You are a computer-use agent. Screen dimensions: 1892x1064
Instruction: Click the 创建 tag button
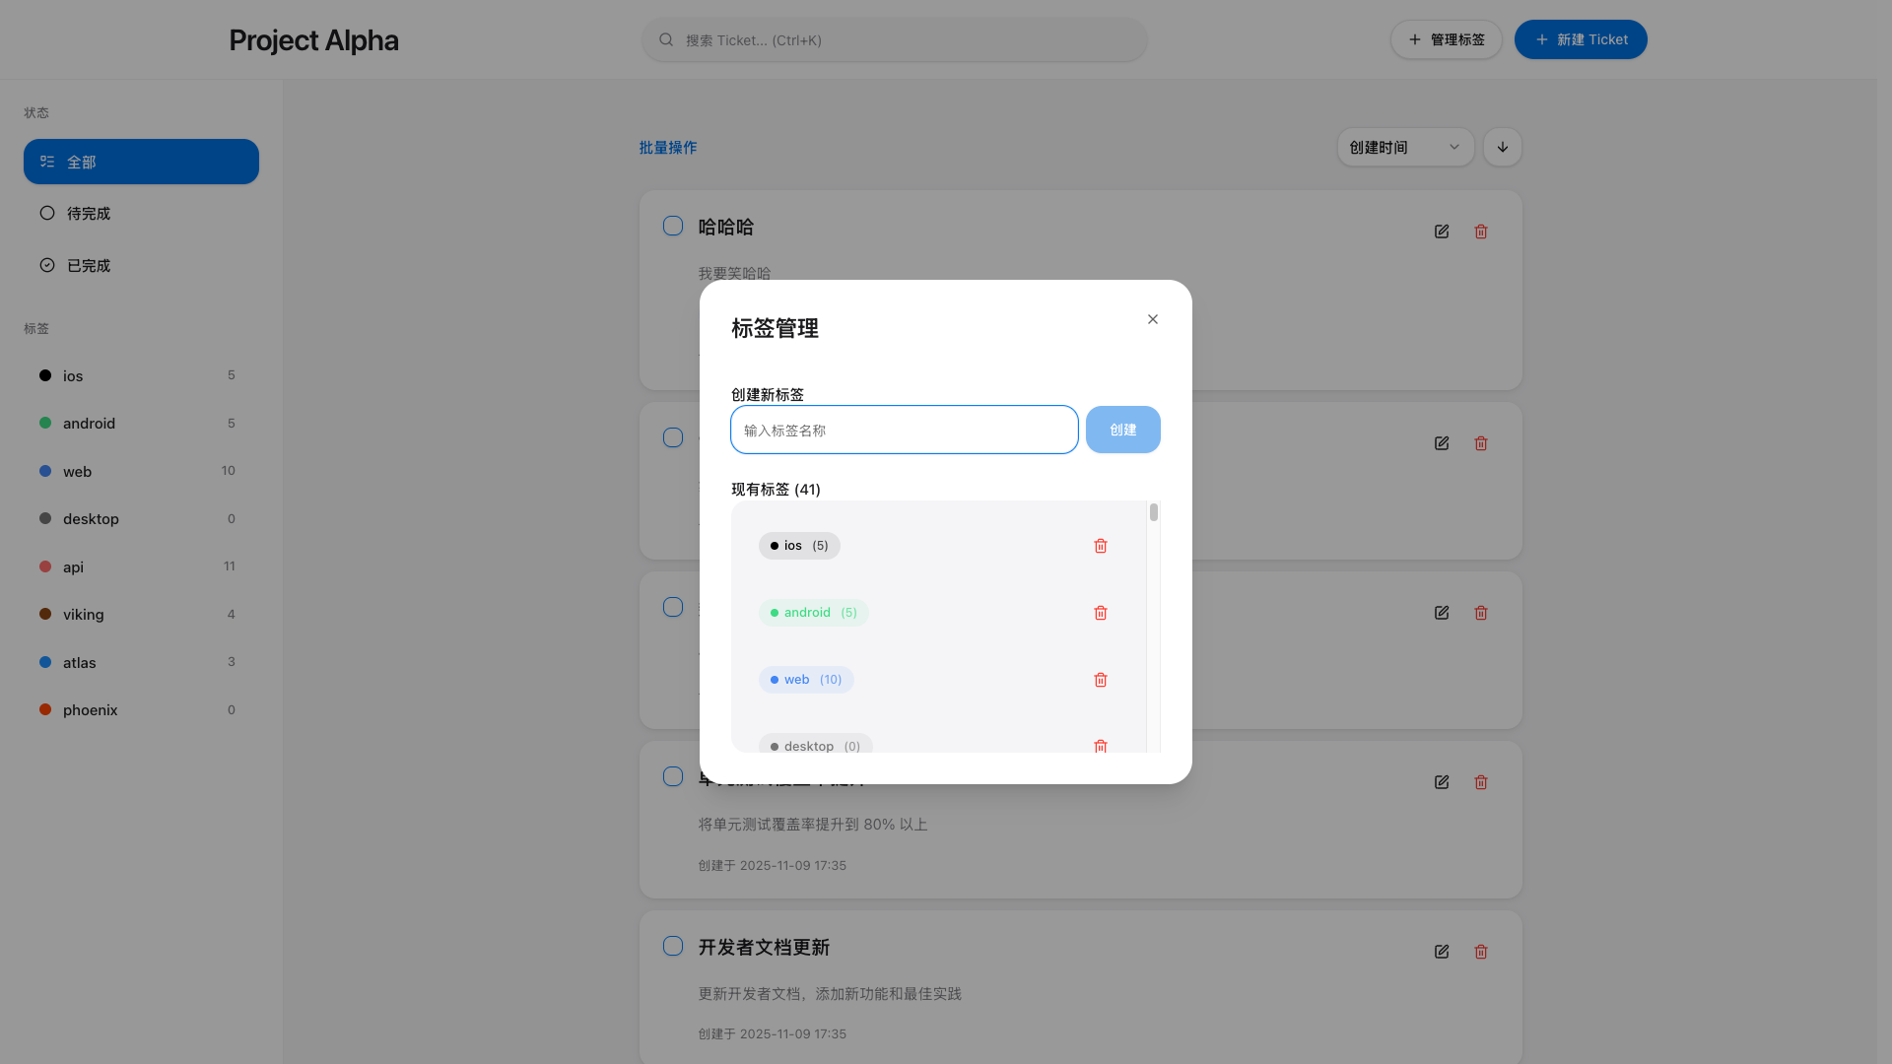[1122, 430]
